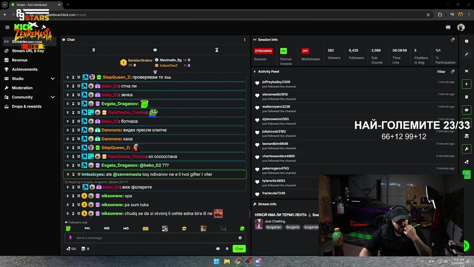
Task: Click jeffreybailey2309 follower entry
Action: point(354,84)
